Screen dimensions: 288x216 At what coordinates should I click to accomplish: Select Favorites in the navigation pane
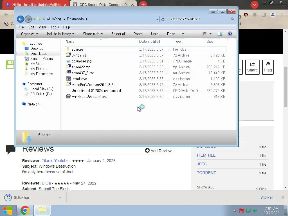(35, 44)
